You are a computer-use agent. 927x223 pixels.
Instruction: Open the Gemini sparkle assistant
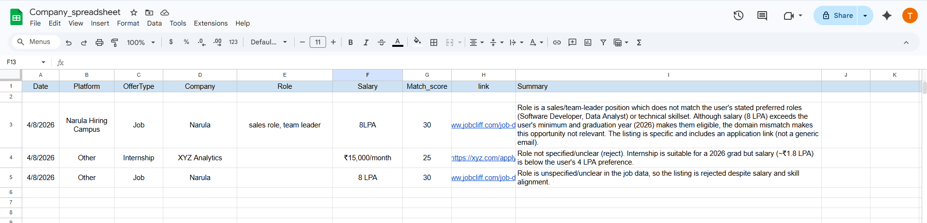click(887, 15)
